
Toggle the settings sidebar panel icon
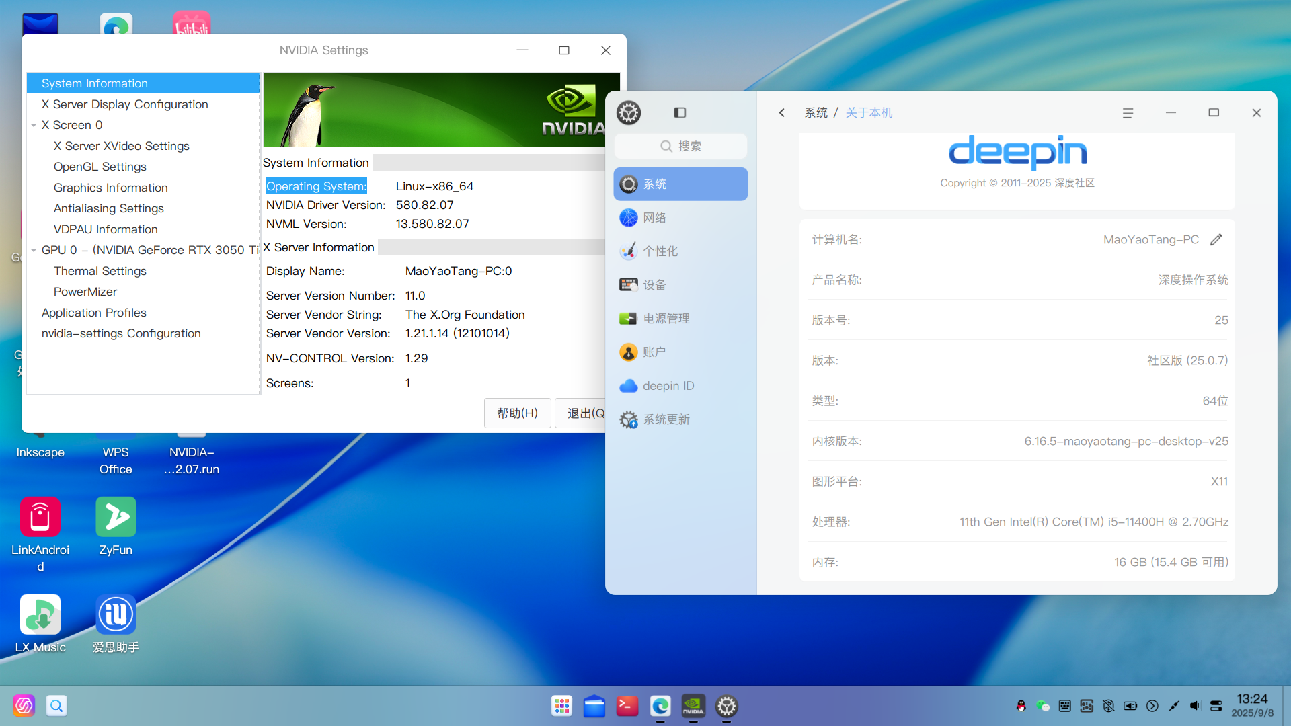point(680,113)
